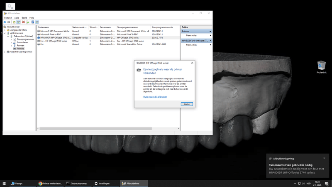Click the horizontal scrollbar in printer list
Image resolution: width=332 pixels, height=187 pixels.
click(x=95, y=128)
